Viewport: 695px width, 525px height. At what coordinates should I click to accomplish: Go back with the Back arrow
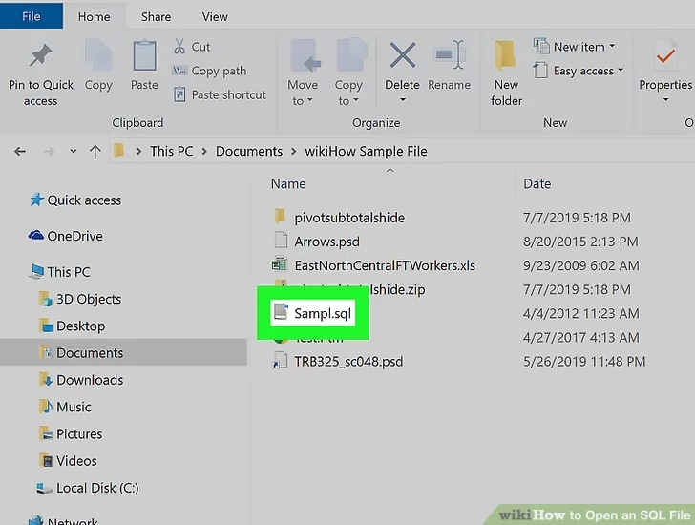point(20,152)
